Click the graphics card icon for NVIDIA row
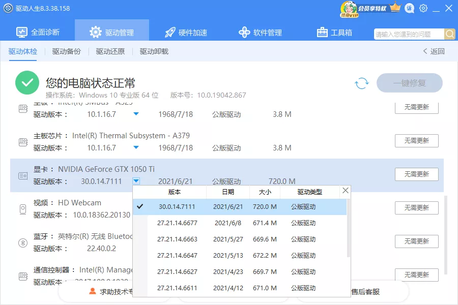The height and width of the screenshot is (305, 458). 23,176
